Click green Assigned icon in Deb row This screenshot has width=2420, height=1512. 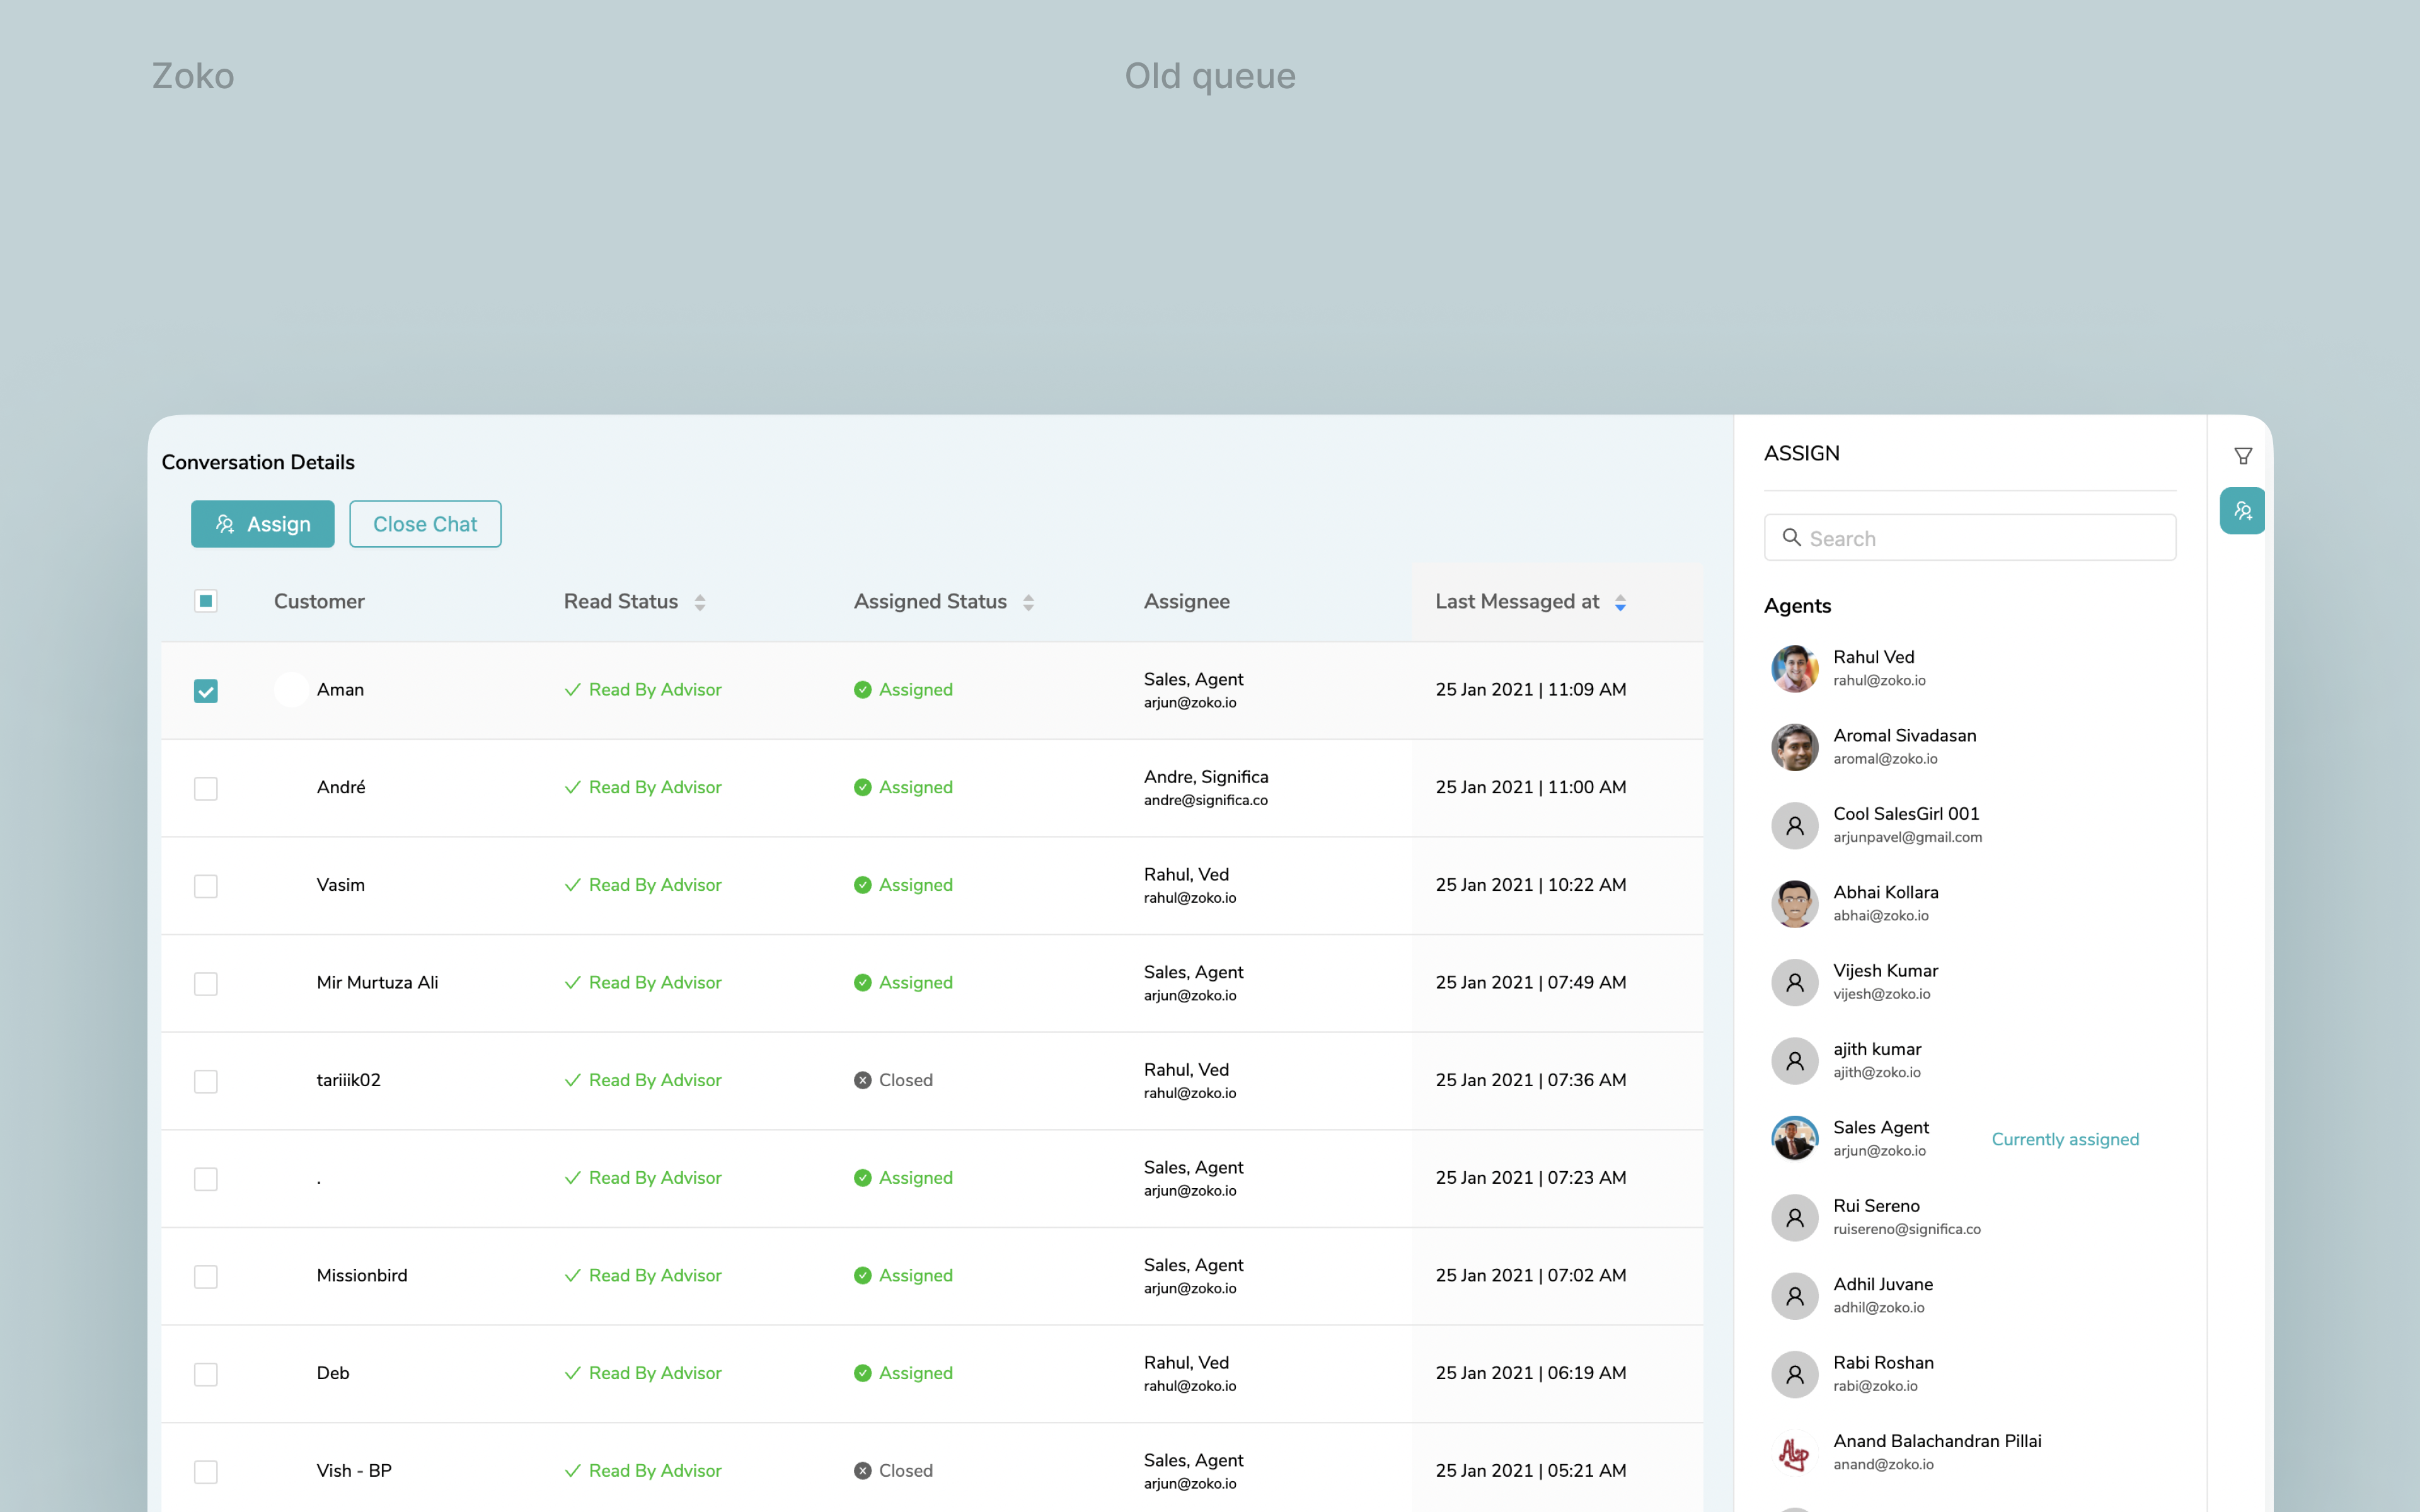(x=862, y=1373)
